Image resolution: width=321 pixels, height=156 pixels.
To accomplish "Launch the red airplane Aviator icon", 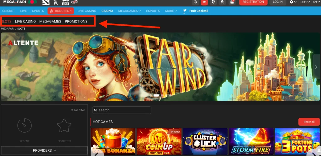I will 75,2.
